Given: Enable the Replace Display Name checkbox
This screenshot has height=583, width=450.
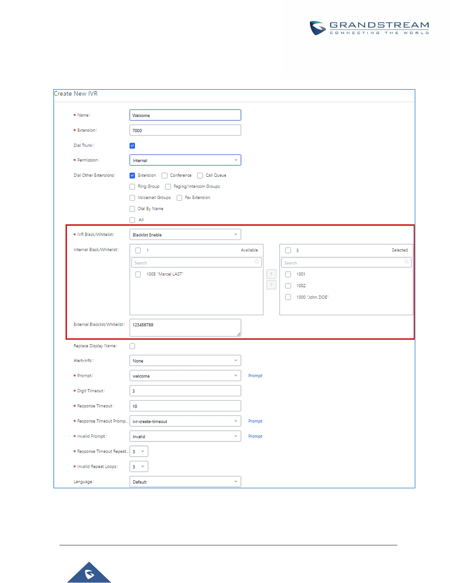Looking at the screenshot, I should point(132,346).
